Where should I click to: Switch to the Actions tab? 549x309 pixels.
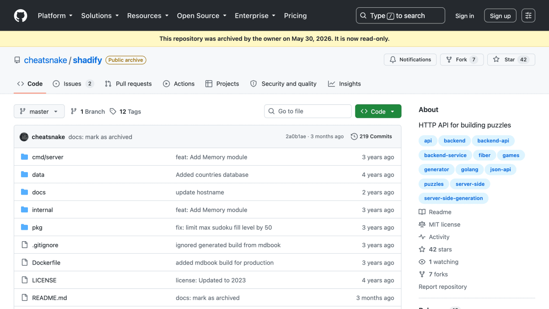pos(179,84)
